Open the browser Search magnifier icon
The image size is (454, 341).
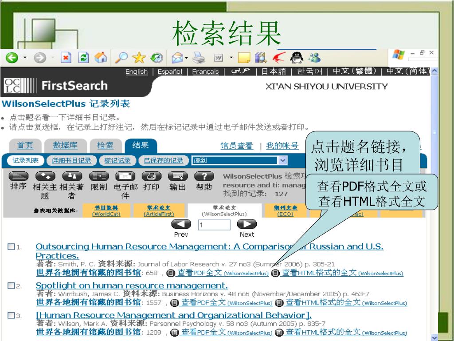click(x=121, y=58)
